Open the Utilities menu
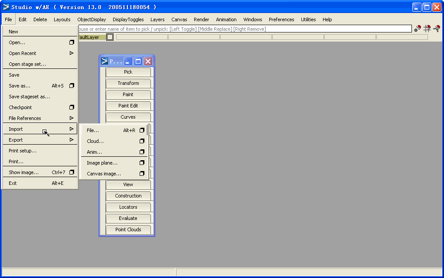Screen dimensions: 444x278 (308, 19)
